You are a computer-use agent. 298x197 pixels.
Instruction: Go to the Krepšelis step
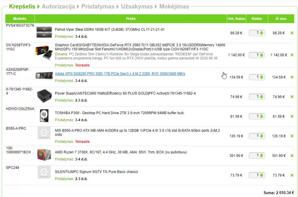[22, 7]
